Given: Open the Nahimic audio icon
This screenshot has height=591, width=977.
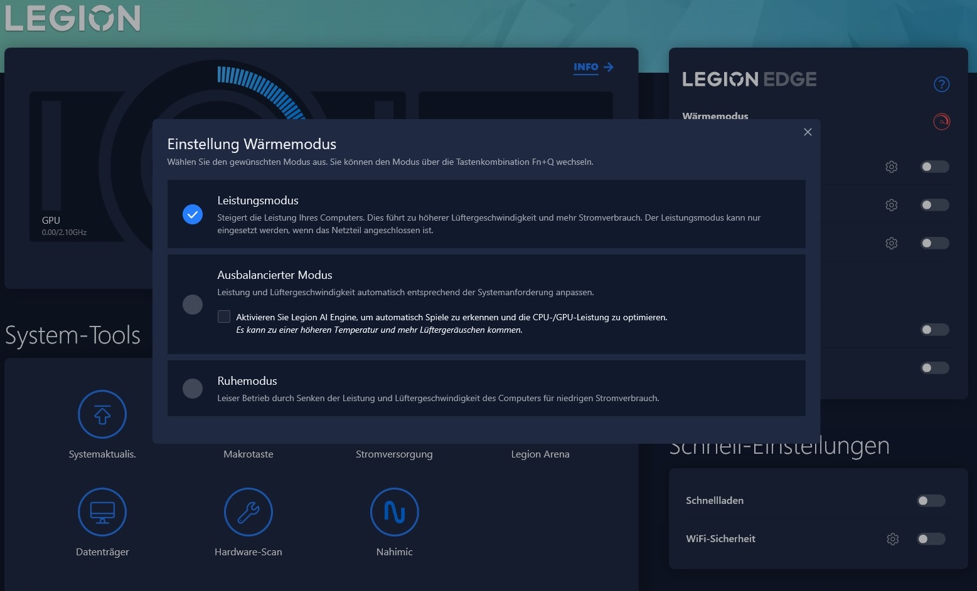Looking at the screenshot, I should click(x=394, y=512).
